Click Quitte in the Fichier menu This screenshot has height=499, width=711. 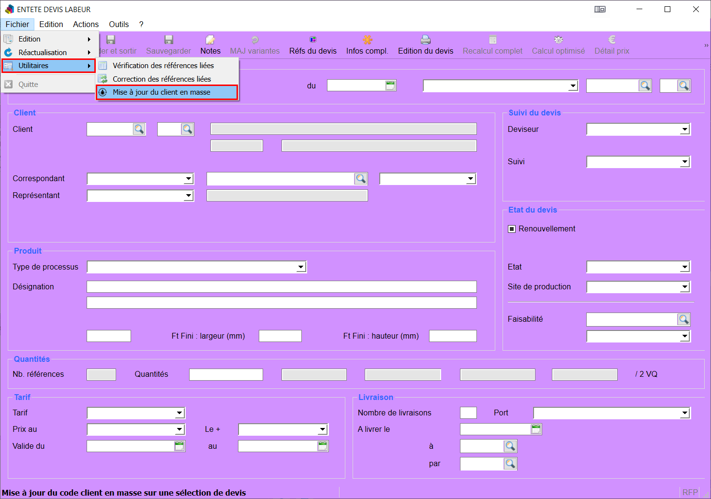(28, 85)
